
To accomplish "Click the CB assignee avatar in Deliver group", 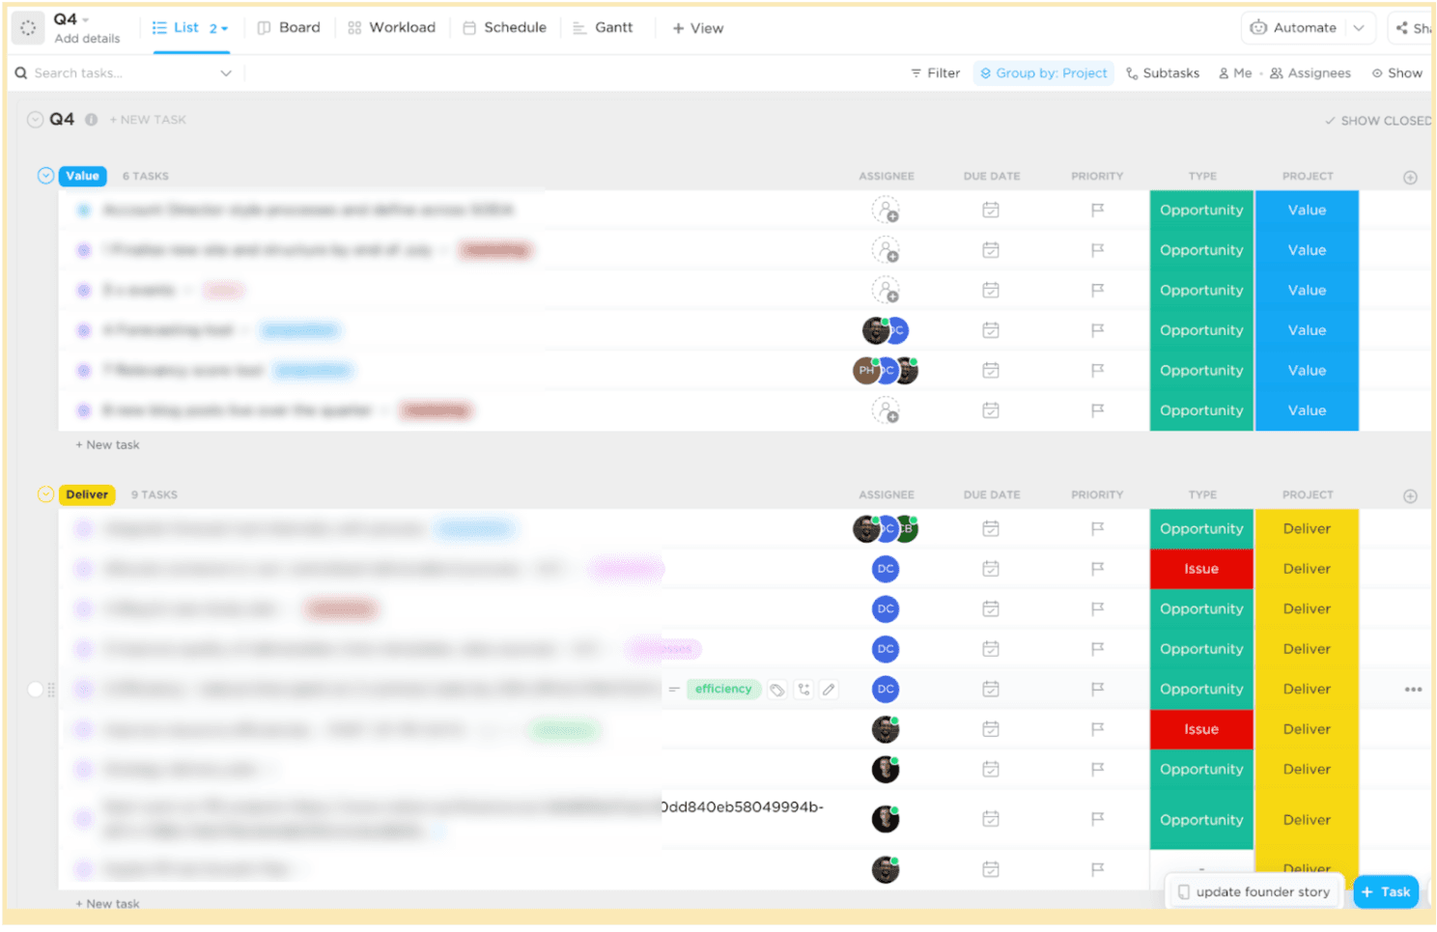I will click(907, 528).
